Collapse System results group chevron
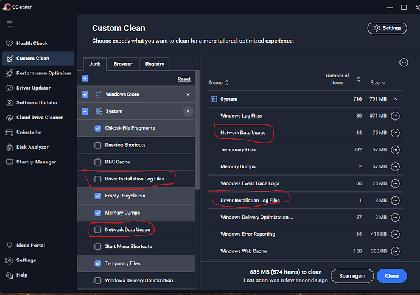The width and height of the screenshot is (420, 295). click(x=395, y=99)
